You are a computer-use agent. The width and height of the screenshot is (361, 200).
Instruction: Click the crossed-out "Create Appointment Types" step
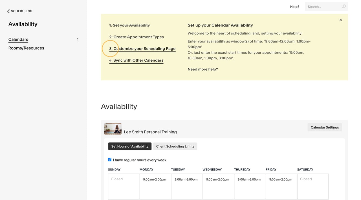[137, 37]
